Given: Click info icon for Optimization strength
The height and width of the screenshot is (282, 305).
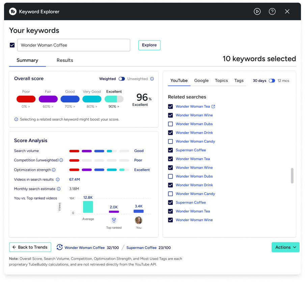Looking at the screenshot, I should pyautogui.click(x=54, y=170).
